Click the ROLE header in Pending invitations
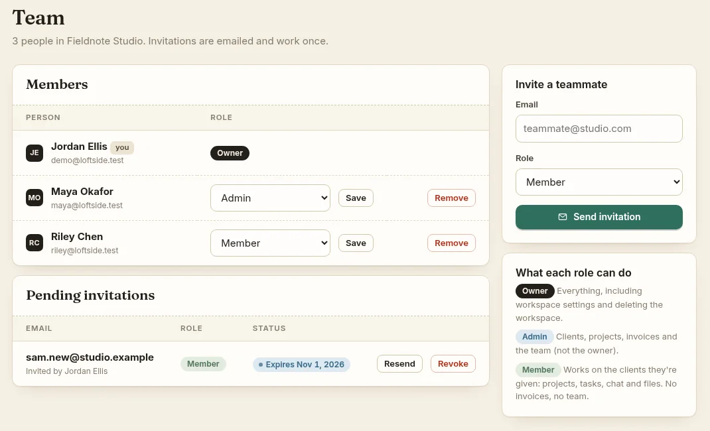The width and height of the screenshot is (710, 431). 191,328
